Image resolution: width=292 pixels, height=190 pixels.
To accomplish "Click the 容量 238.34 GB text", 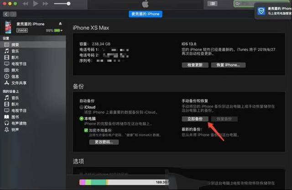I will pyautogui.click(x=95, y=44).
